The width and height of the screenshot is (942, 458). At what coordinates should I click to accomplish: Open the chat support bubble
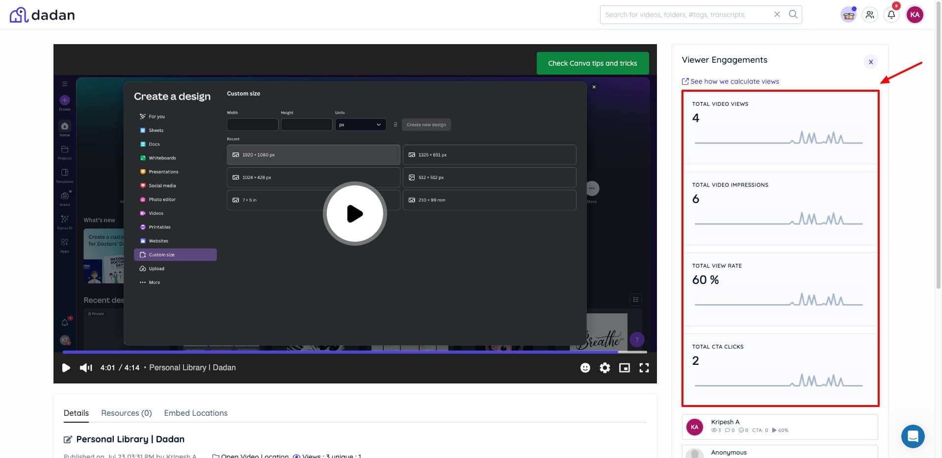click(913, 436)
